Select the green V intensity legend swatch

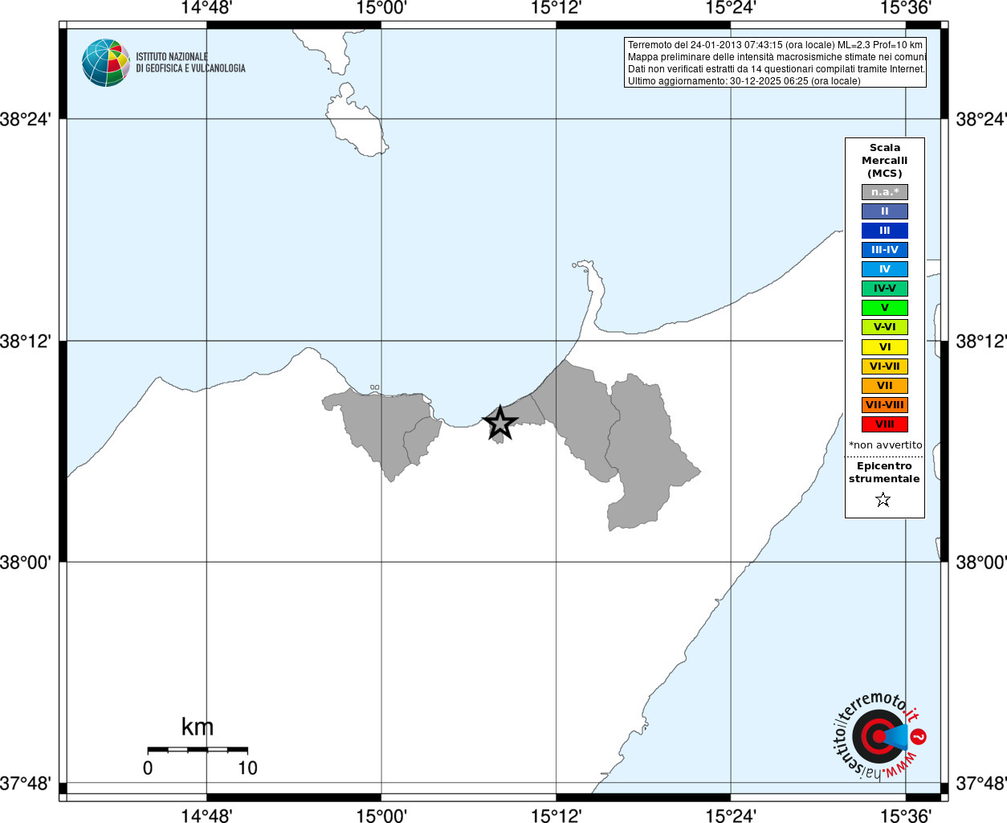(x=885, y=308)
